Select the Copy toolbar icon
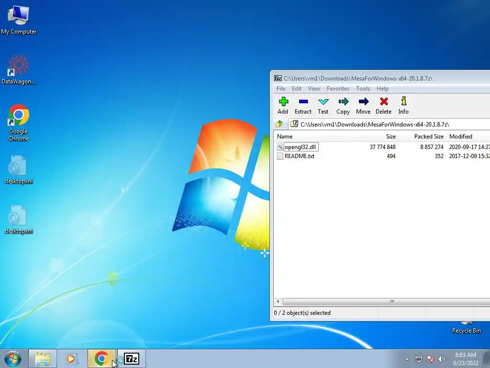490x368 pixels. [343, 106]
